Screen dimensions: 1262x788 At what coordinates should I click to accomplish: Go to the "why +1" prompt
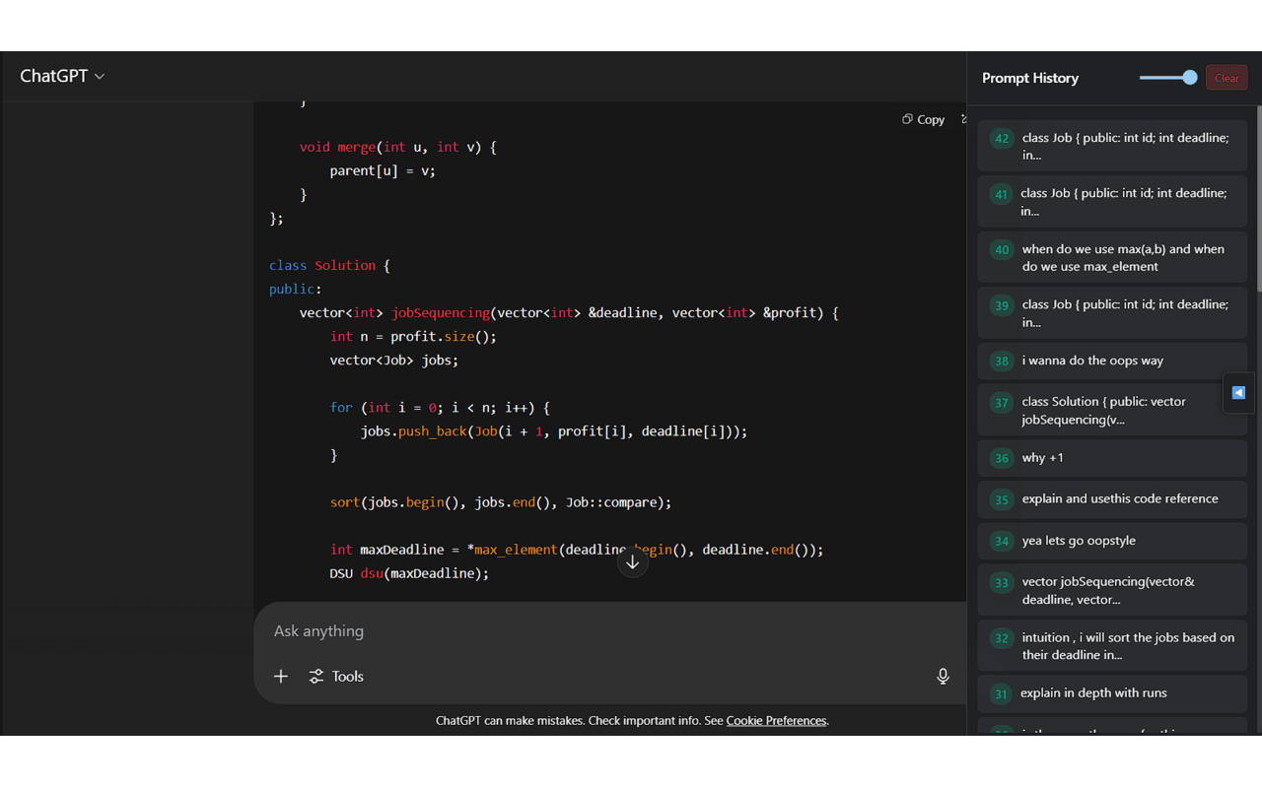click(1112, 458)
